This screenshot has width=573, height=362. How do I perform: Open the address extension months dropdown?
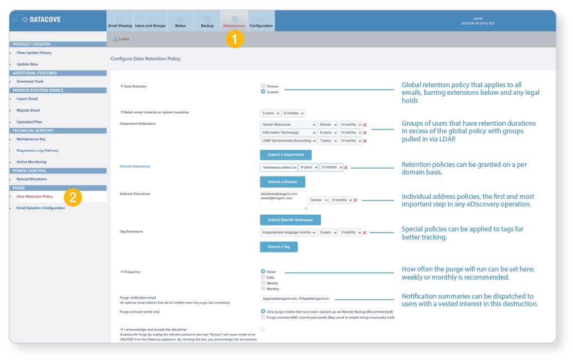tap(341, 200)
